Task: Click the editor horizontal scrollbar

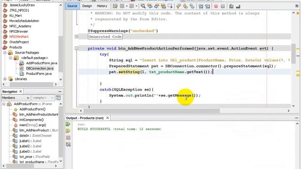Action: [x=151, y=111]
